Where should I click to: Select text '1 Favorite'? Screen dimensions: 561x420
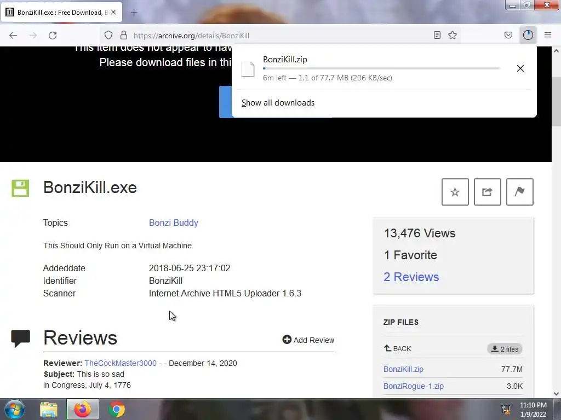pos(410,255)
